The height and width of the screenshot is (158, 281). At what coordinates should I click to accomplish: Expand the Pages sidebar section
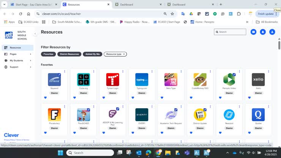(17, 54)
